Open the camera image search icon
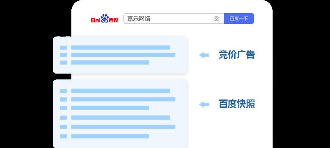The width and height of the screenshot is (330, 148). tap(216, 18)
